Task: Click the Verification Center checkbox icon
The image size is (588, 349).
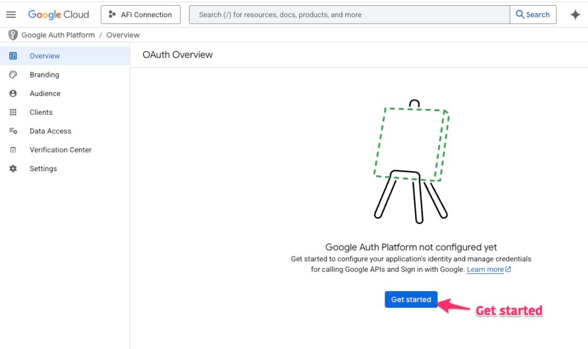Action: tap(13, 150)
